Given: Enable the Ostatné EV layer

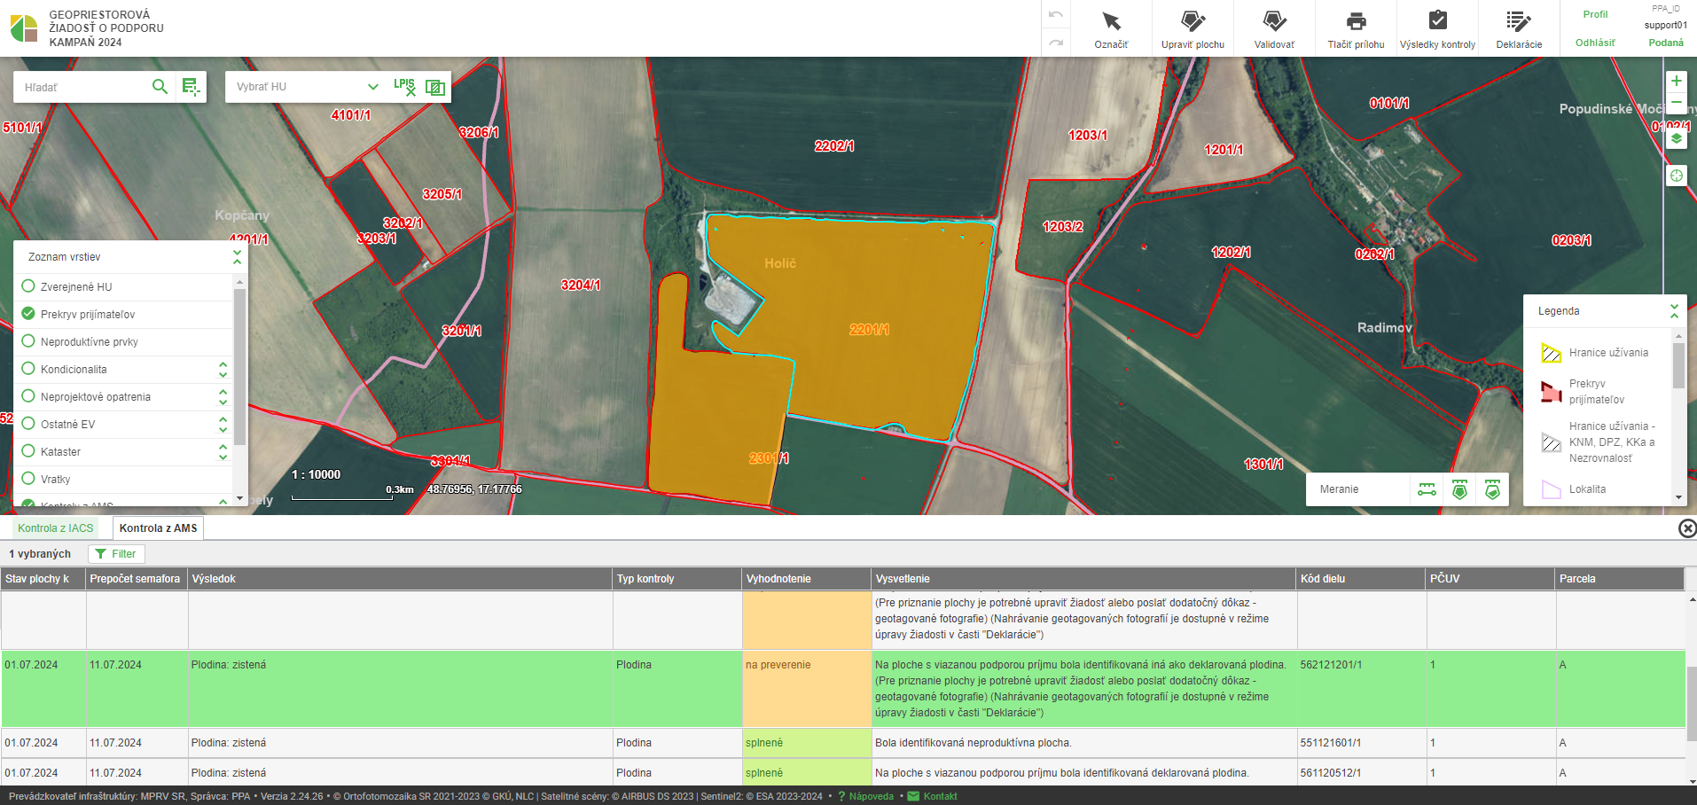Looking at the screenshot, I should pyautogui.click(x=28, y=424).
